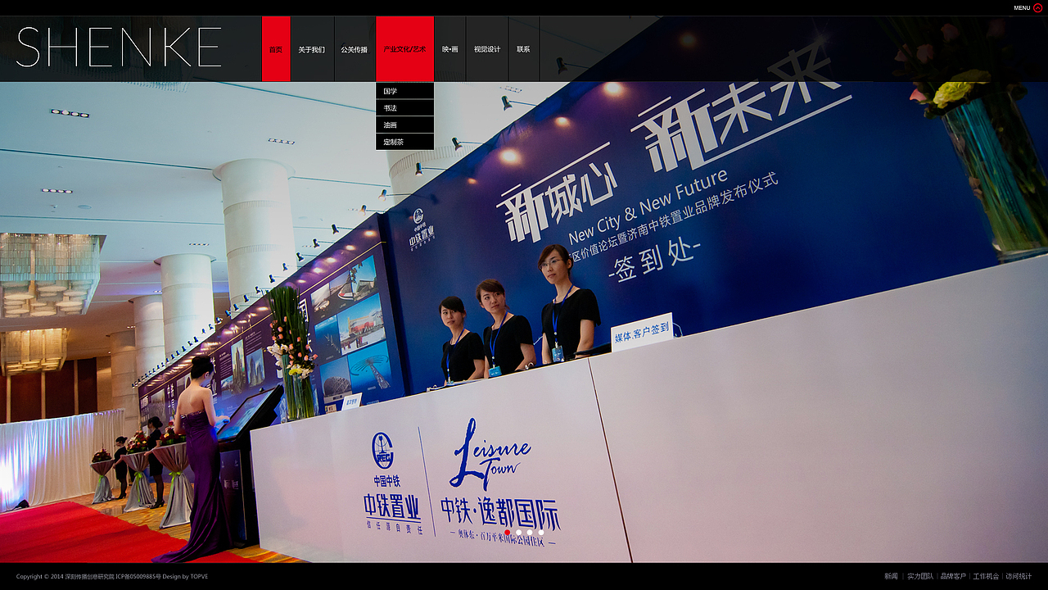Select the fourth slideshow dot

540,533
